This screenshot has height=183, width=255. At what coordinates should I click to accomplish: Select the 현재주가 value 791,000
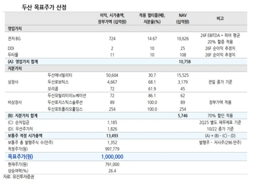coord(112,164)
